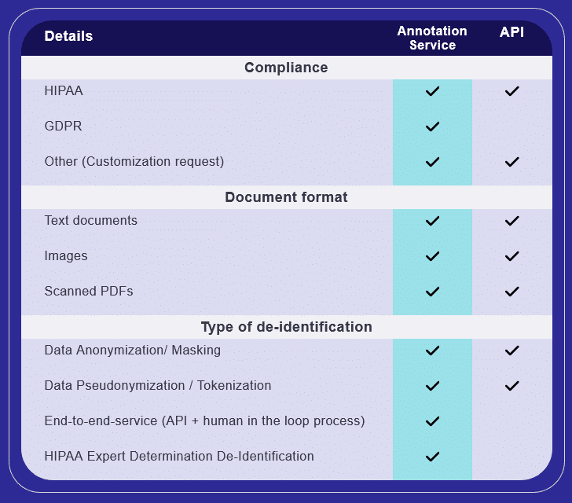572x503 pixels.
Task: Click Data Anonymization/ Masking Annotation Service checkmark
Action: coord(432,351)
